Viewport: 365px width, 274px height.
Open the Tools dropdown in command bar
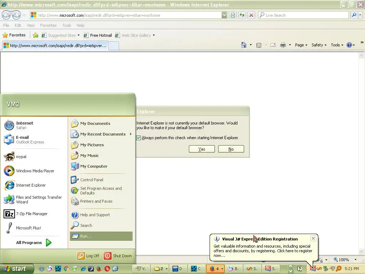[x=337, y=45]
